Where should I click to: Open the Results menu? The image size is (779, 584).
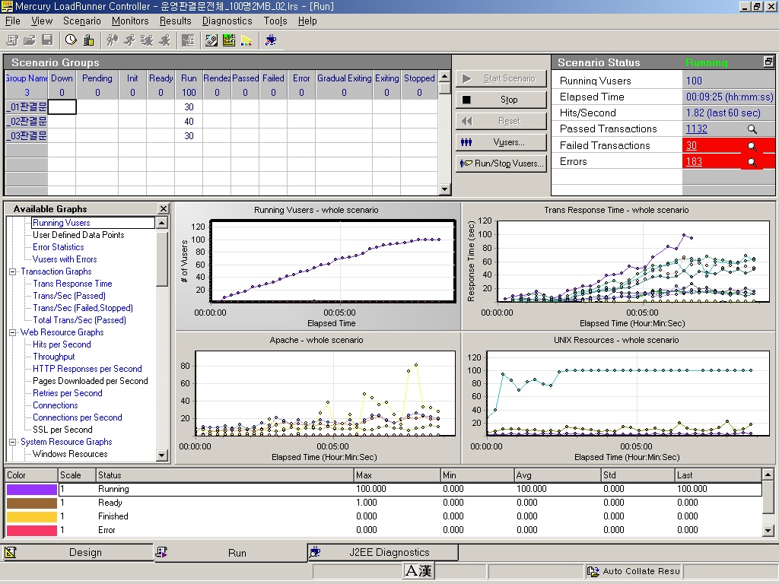click(x=176, y=21)
